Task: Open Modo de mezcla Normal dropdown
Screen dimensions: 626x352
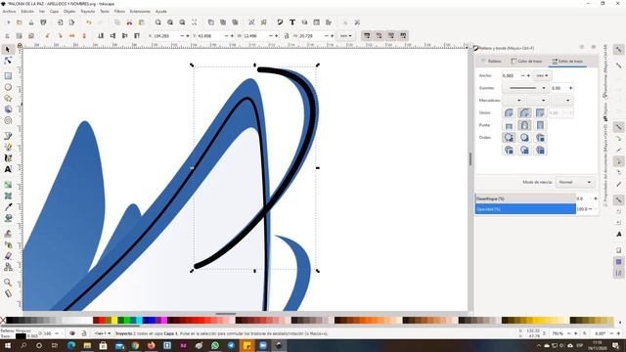Action: (575, 182)
